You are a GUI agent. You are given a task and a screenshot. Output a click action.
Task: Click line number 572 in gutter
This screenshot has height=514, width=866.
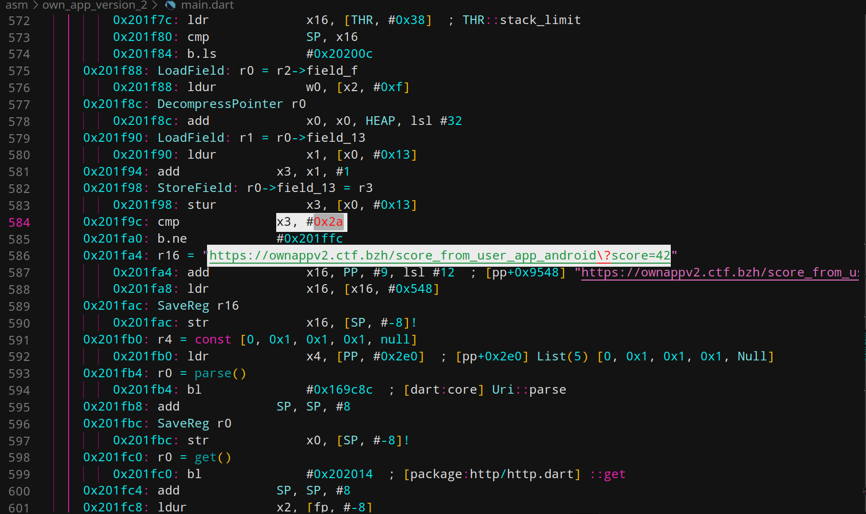19,21
